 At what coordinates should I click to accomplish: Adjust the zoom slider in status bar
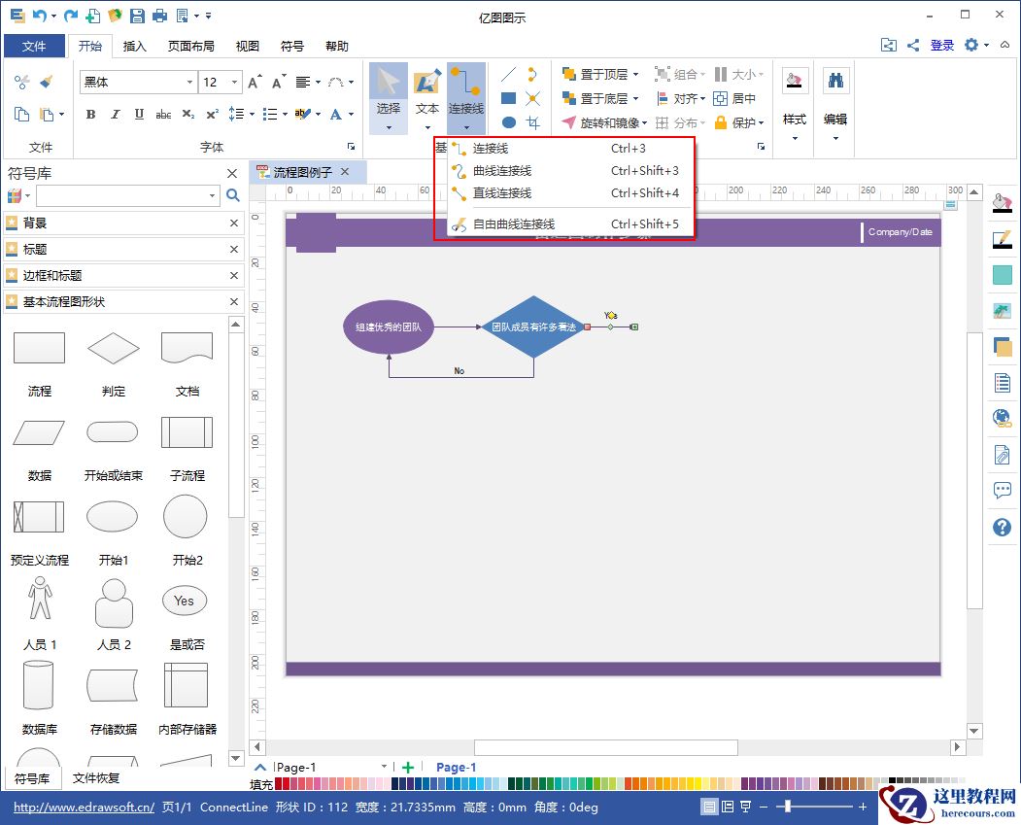click(789, 807)
